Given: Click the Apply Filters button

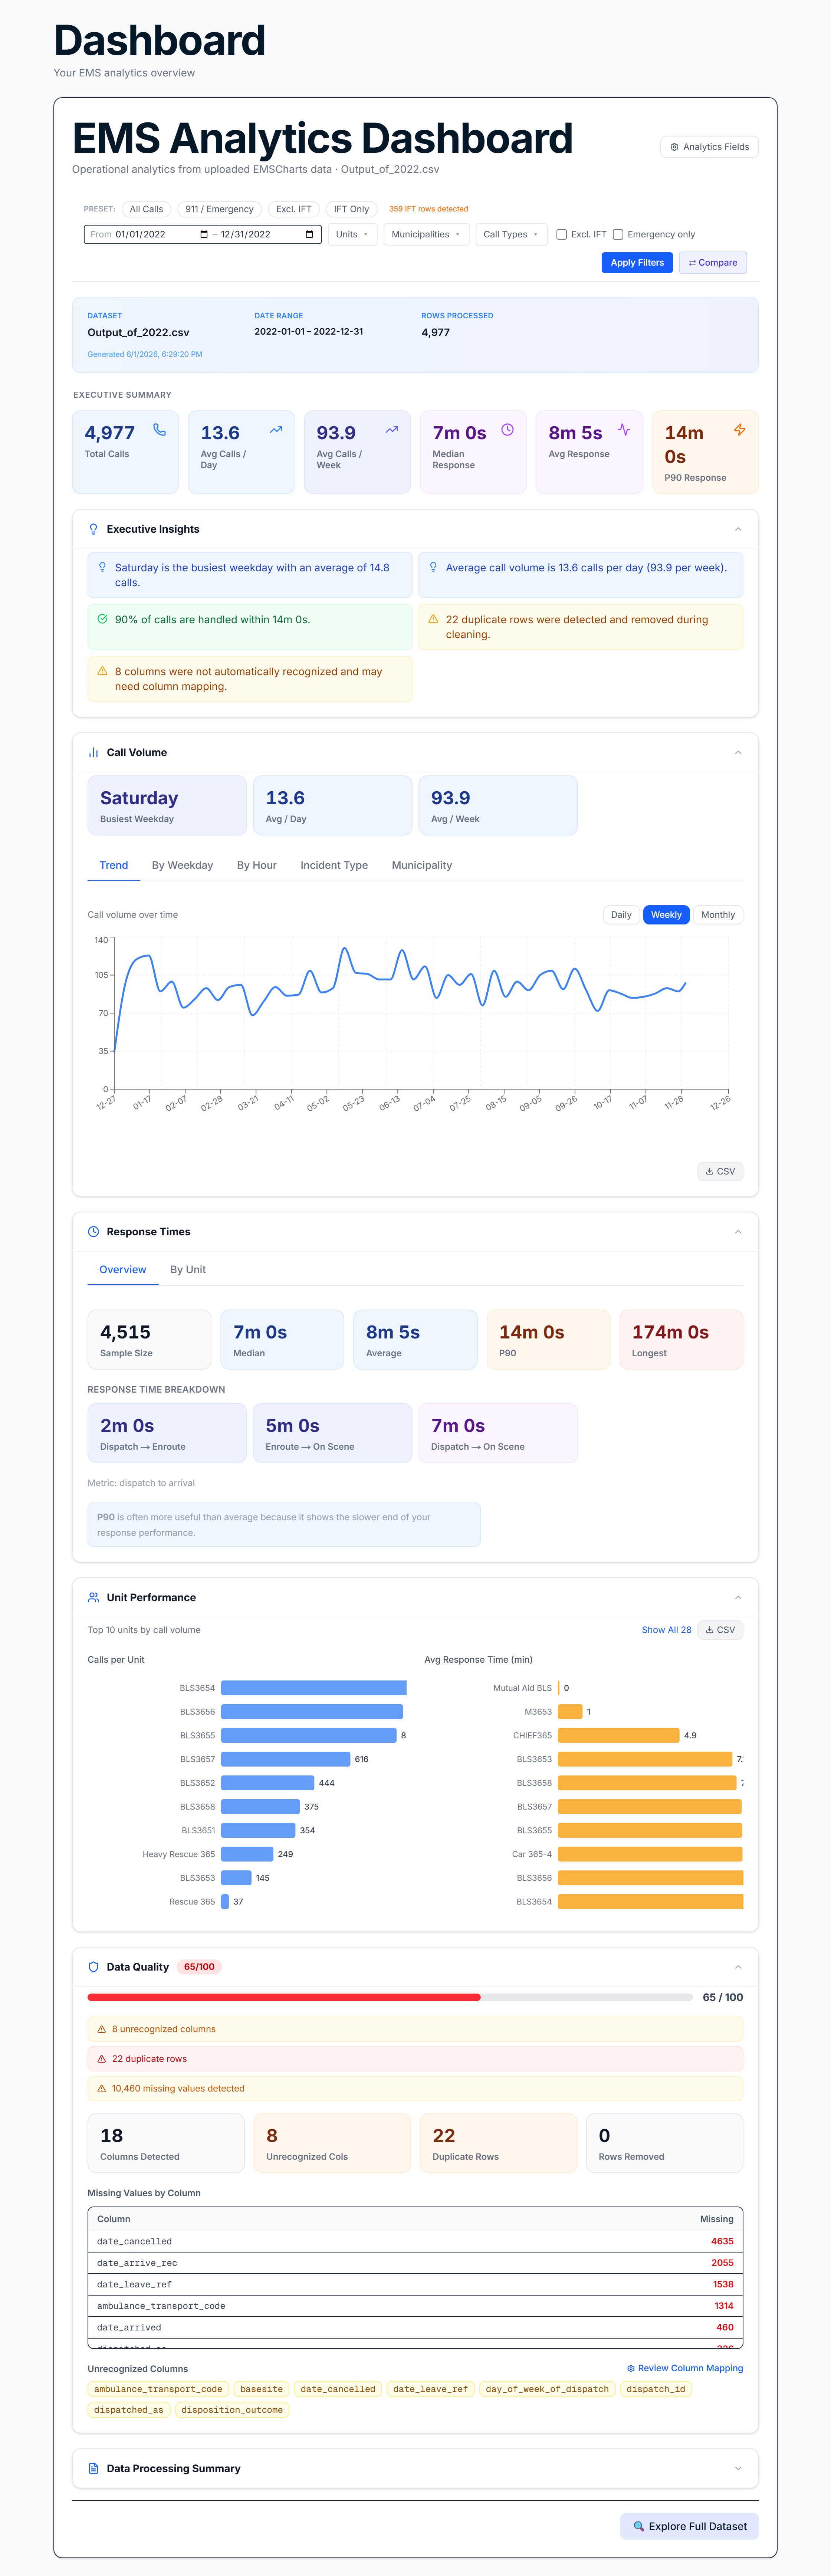Looking at the screenshot, I should (x=637, y=263).
